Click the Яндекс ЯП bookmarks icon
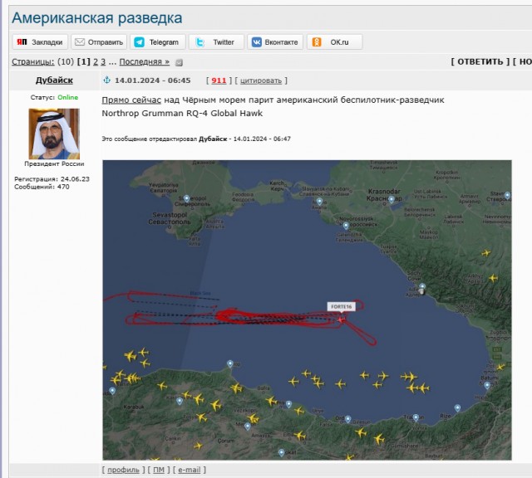The width and height of the screenshot is (532, 478). point(22,42)
